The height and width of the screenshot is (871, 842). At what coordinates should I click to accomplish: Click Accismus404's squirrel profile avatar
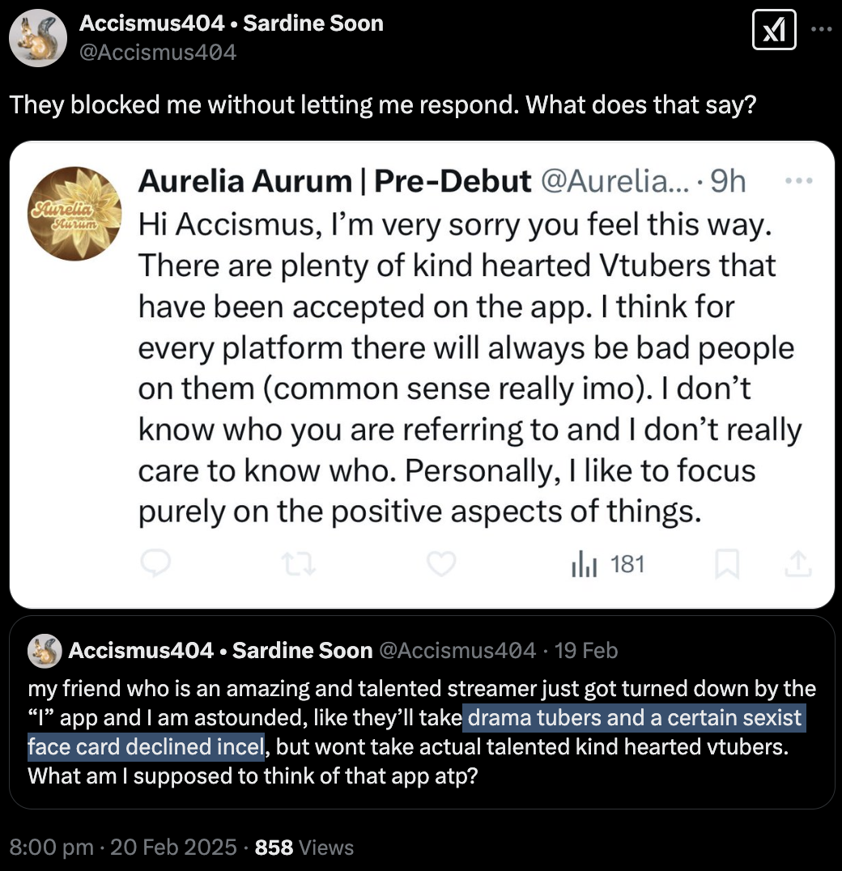click(x=36, y=38)
